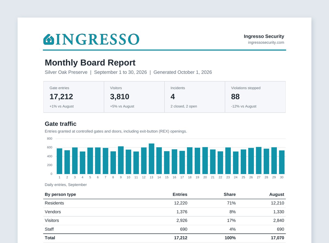Click the Silver Oak Preserve community name
The height and width of the screenshot is (243, 329).
(x=66, y=72)
